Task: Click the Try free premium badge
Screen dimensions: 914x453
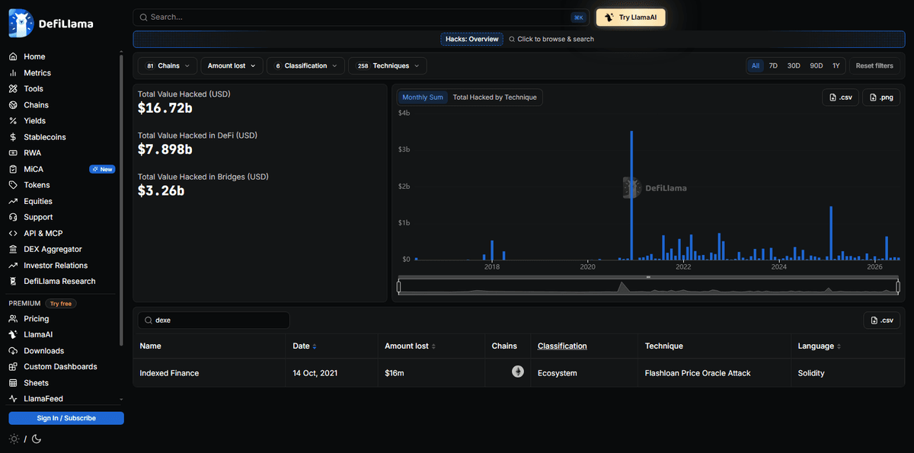Action: pos(61,304)
